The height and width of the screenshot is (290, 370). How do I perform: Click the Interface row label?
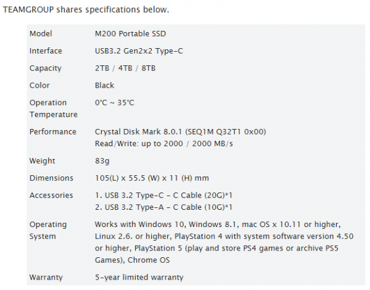(46, 51)
